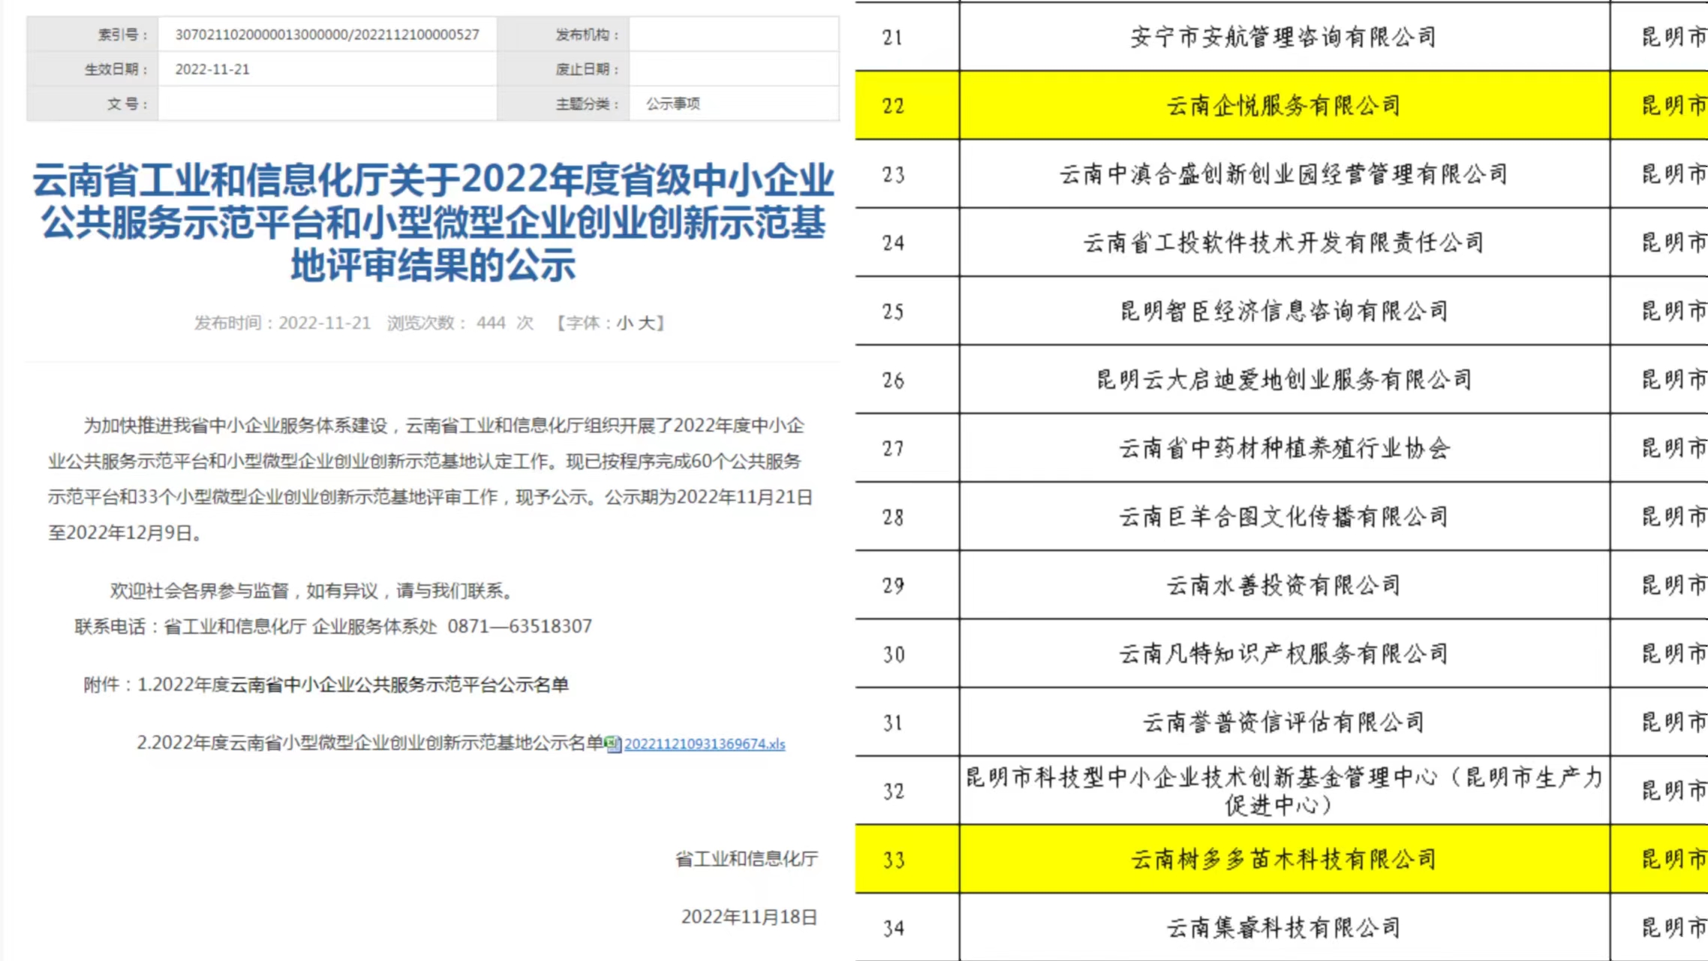Viewport: 1708px width, 961px height.
Task: Click the 主题分类 label cell
Action: (563, 104)
